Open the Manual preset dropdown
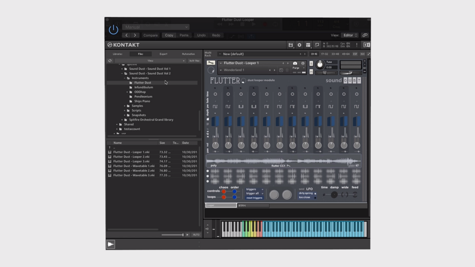This screenshot has height=267, width=475. (156, 27)
